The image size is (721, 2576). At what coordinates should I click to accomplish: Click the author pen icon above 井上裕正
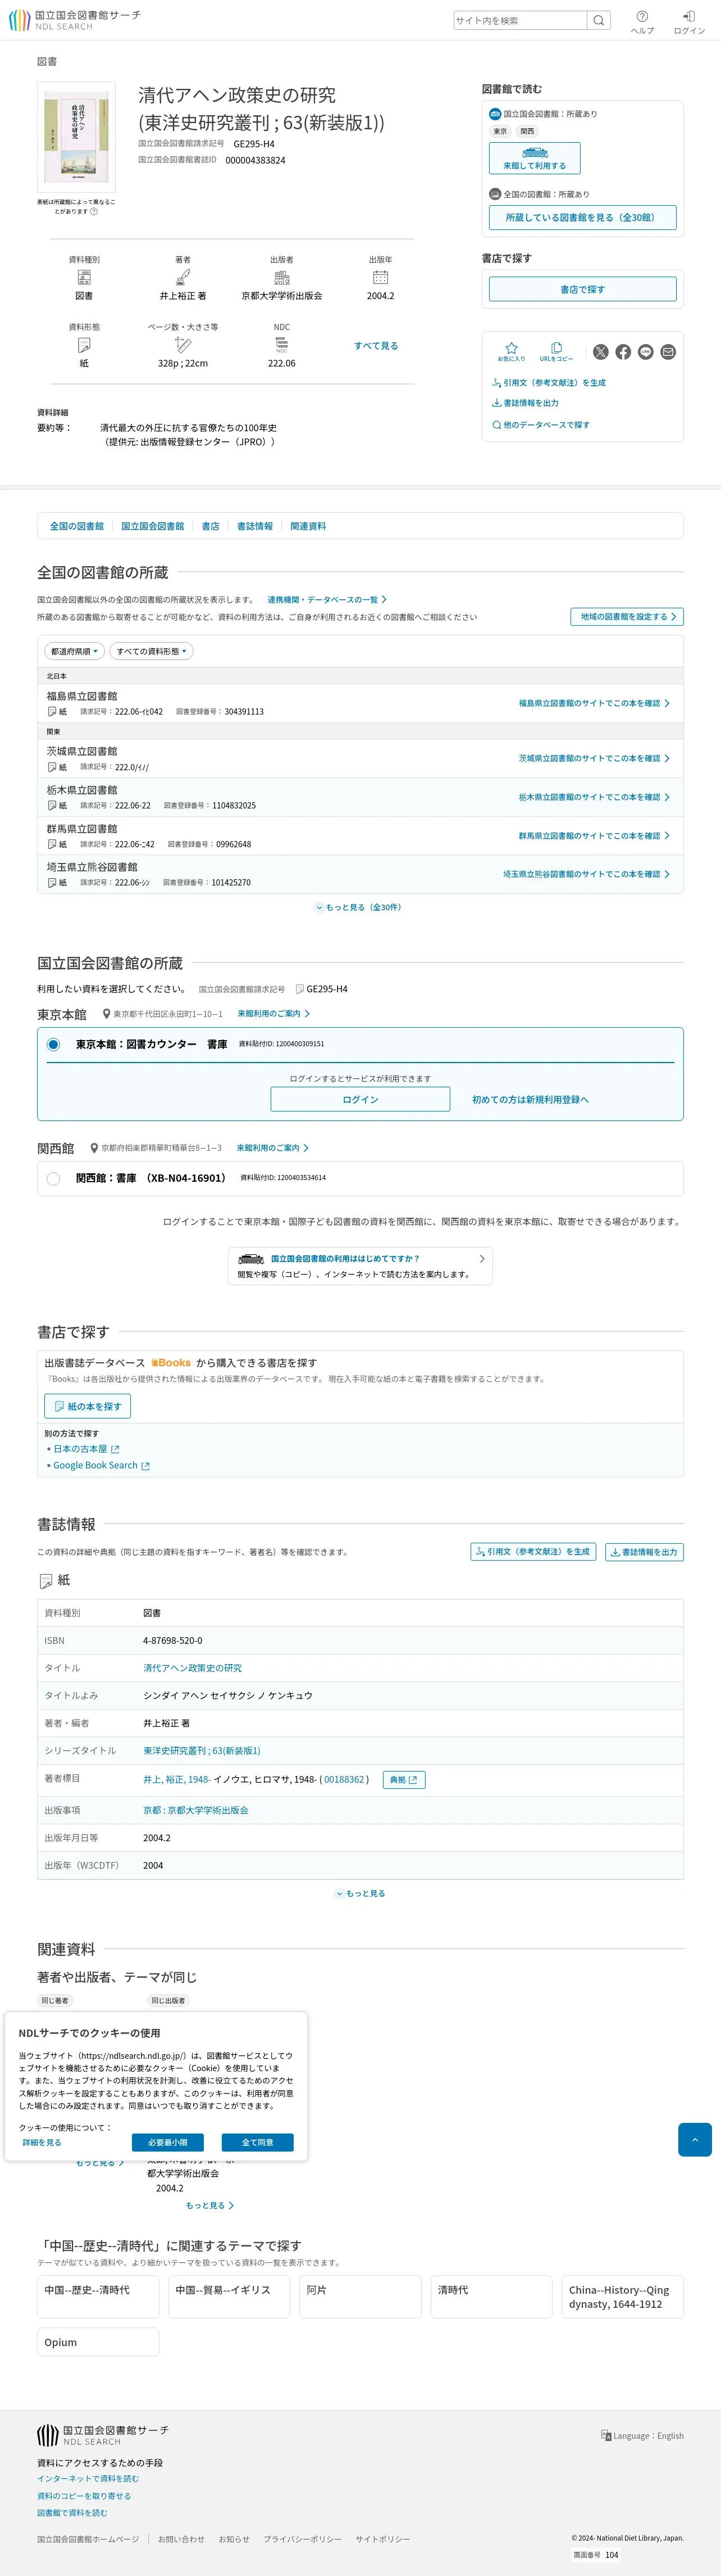182,277
